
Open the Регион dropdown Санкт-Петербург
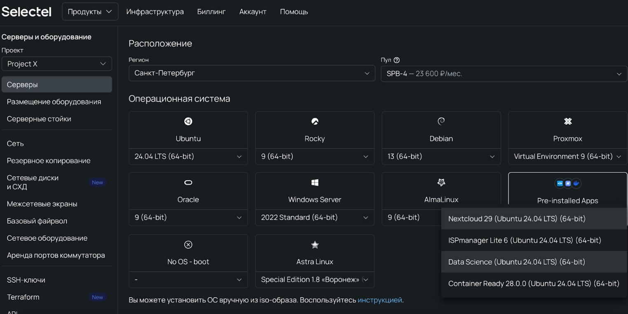coord(252,73)
